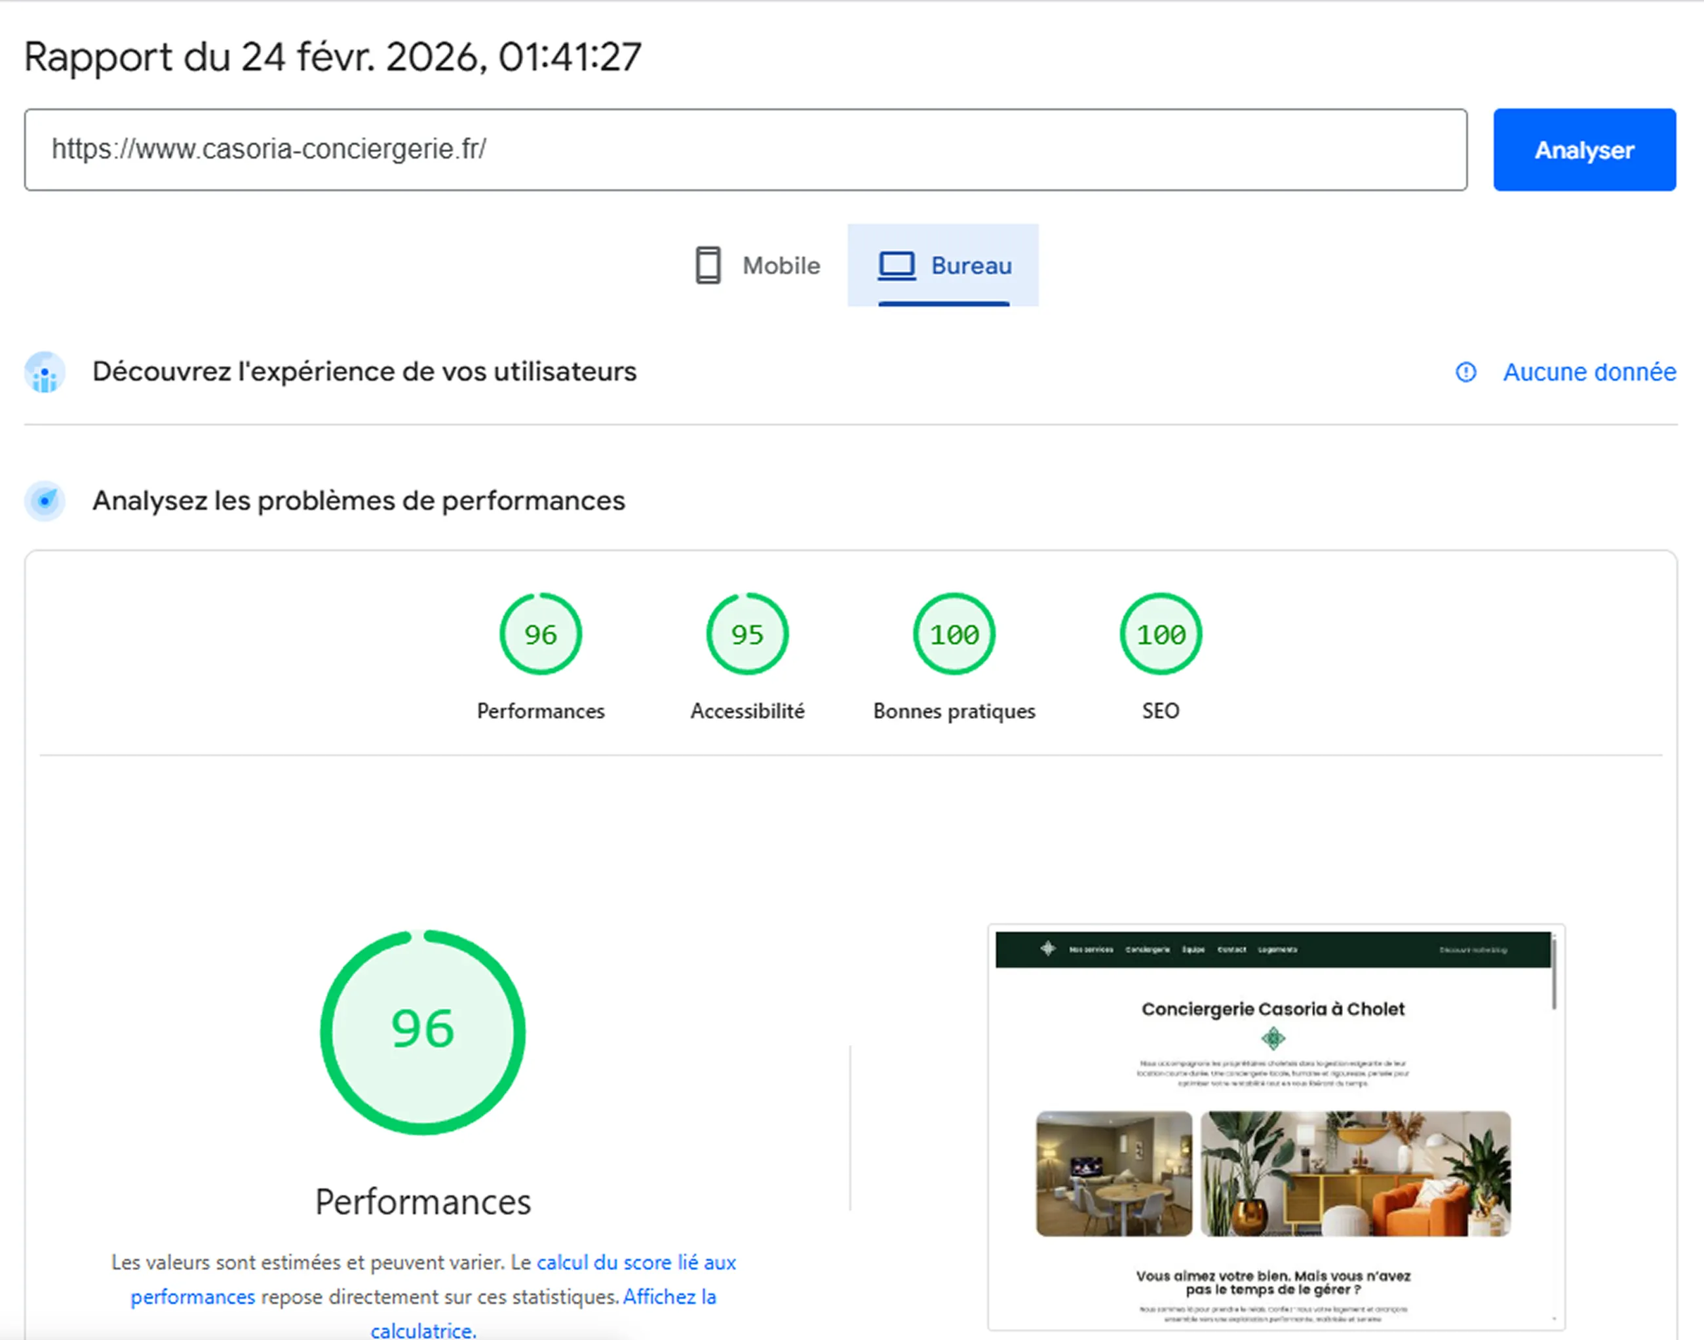
Task: Click the large 96 performance gauge
Action: point(423,1031)
